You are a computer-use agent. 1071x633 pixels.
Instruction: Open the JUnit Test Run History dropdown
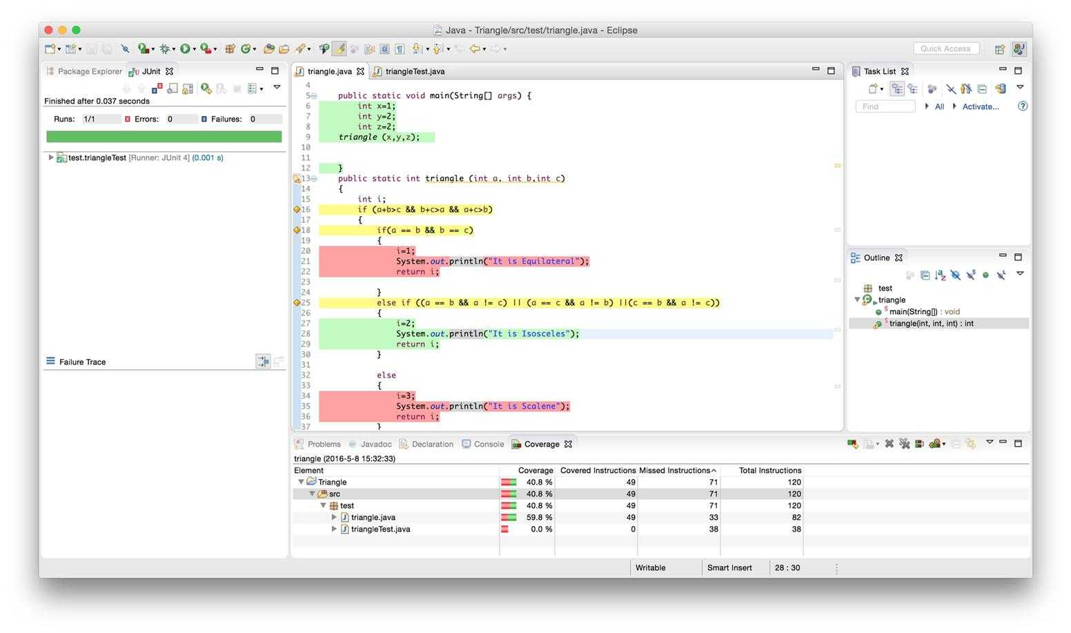click(261, 89)
